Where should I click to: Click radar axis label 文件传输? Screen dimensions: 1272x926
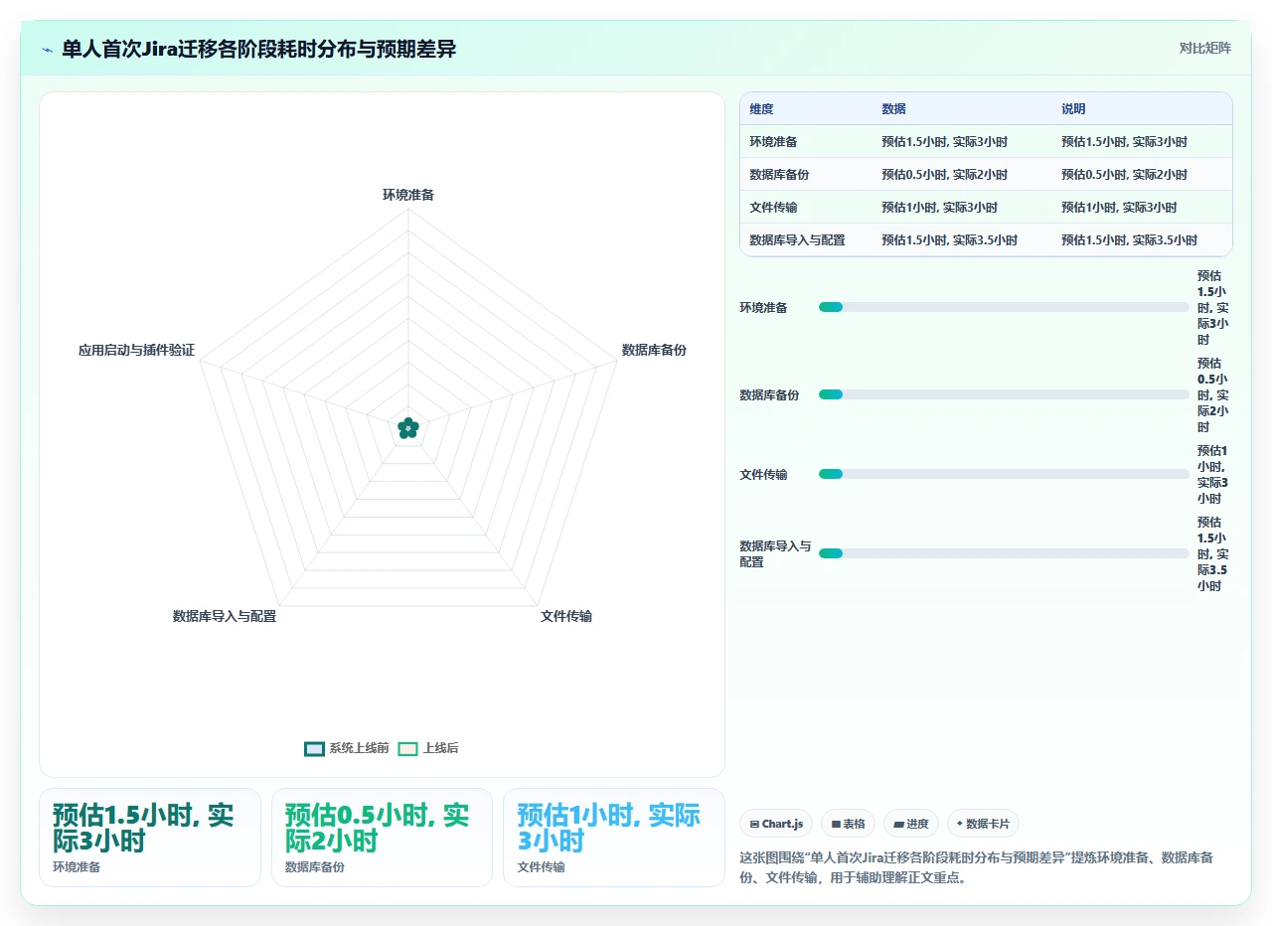click(x=566, y=616)
